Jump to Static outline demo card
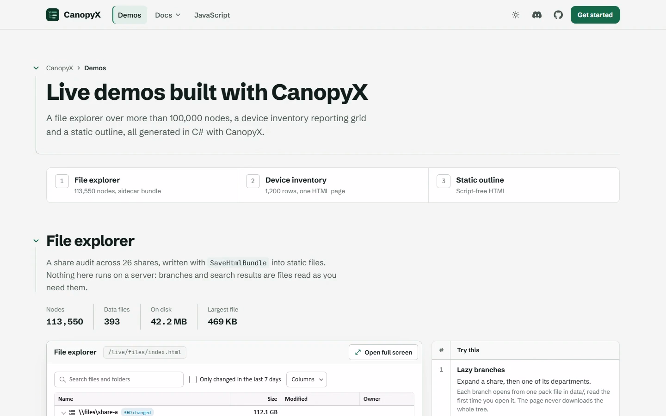Screen dimensions: 666x416 coord(524,185)
